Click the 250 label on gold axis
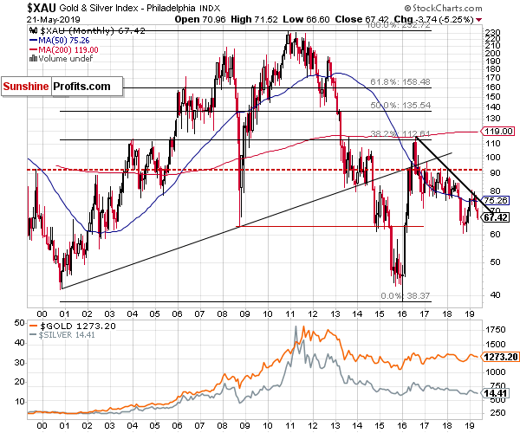520x433 pixels. 497,413
